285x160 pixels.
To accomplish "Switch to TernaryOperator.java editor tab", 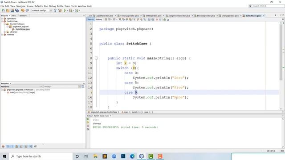I will coord(129,16).
